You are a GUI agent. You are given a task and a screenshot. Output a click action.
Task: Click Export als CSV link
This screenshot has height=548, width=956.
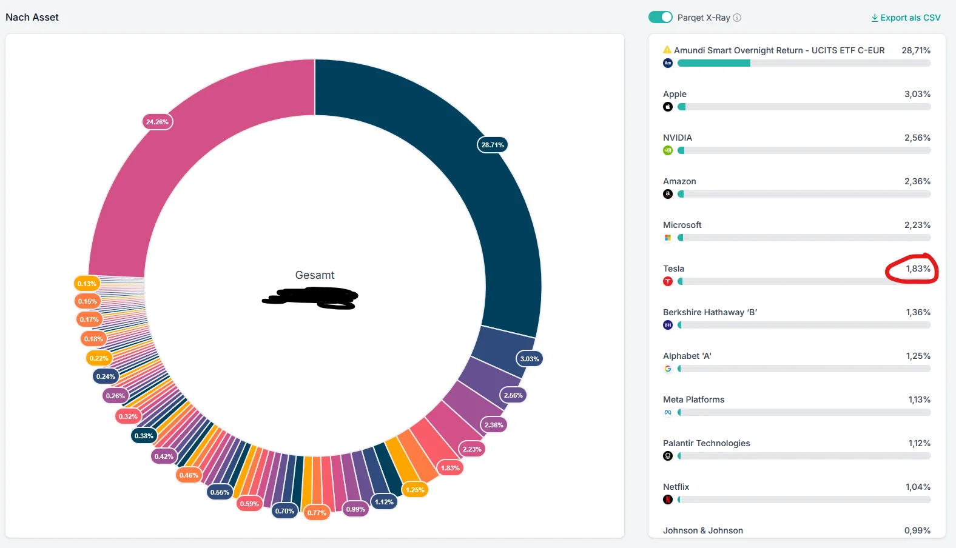click(x=906, y=18)
